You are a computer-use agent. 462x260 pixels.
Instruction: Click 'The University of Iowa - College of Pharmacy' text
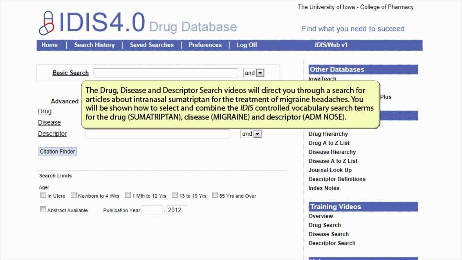(x=356, y=7)
